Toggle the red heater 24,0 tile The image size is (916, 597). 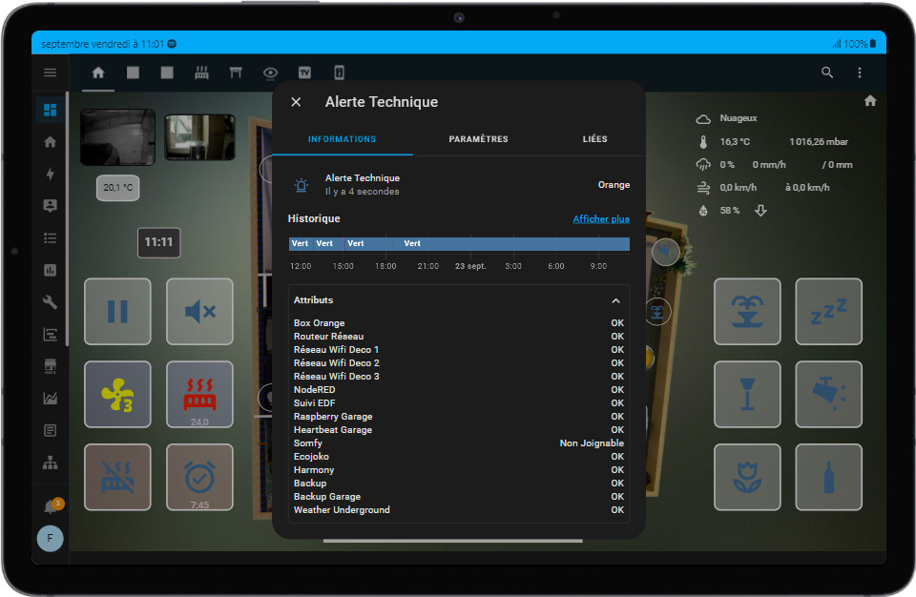click(x=199, y=394)
